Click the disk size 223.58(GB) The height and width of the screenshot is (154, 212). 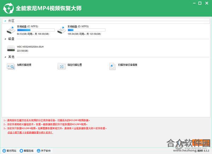pos(23,51)
